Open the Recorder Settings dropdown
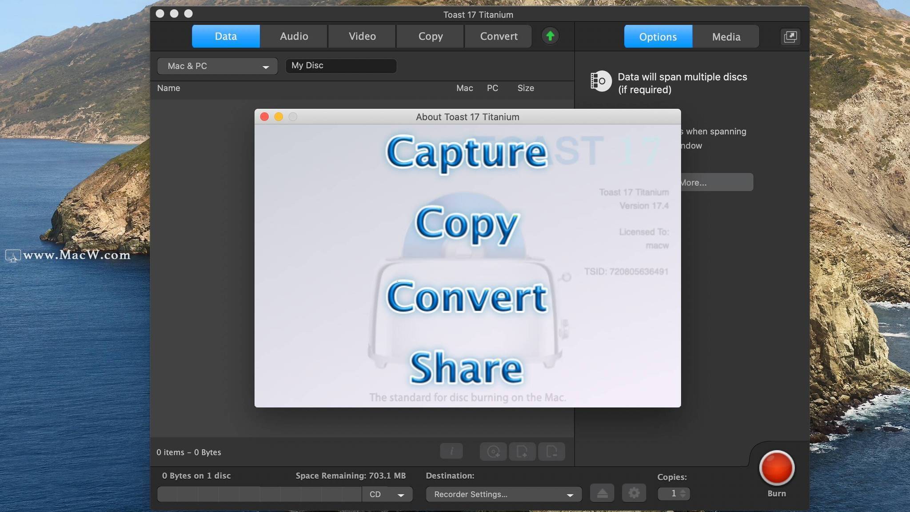910x512 pixels. (x=504, y=494)
